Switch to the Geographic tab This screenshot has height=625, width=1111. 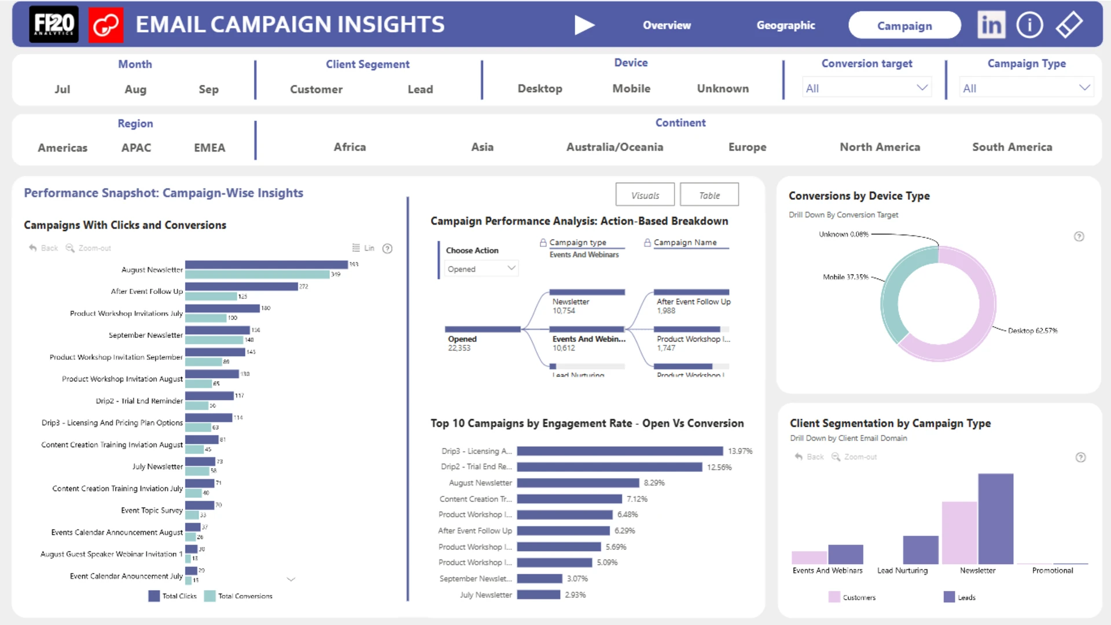pos(785,25)
